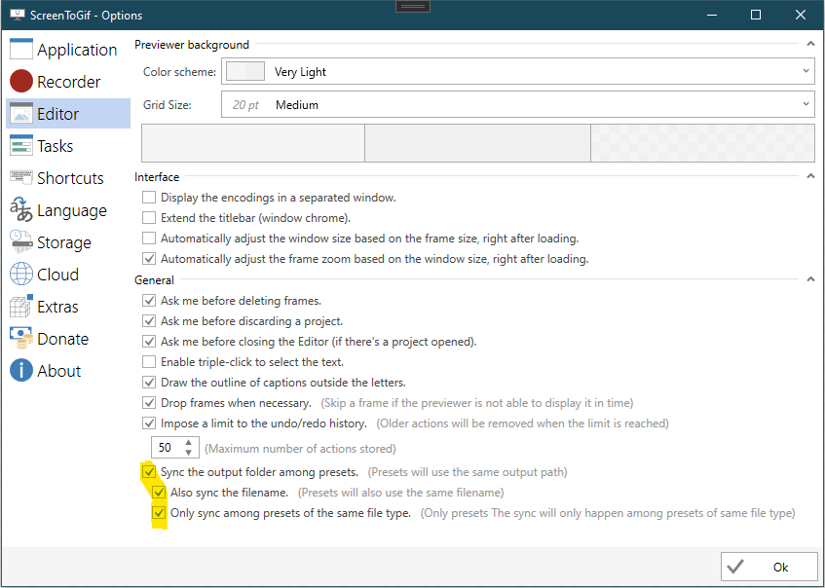Switch to the Tasks section
The width and height of the screenshot is (825, 588).
tap(68, 146)
